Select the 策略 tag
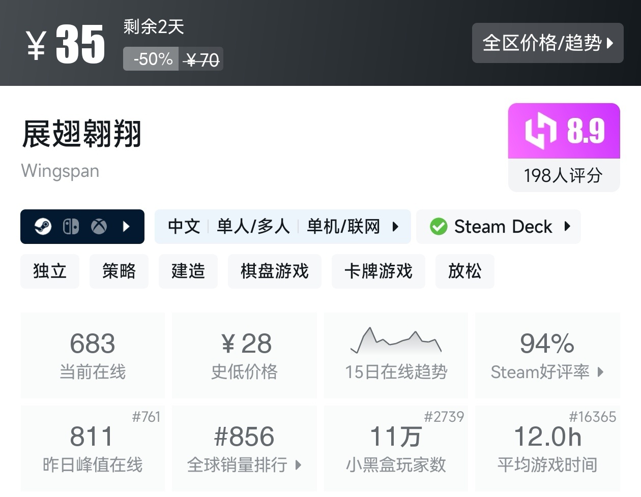 point(119,271)
